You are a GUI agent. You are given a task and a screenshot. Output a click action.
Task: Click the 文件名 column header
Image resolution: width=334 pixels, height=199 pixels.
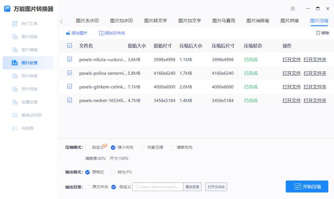pyautogui.click(x=86, y=46)
